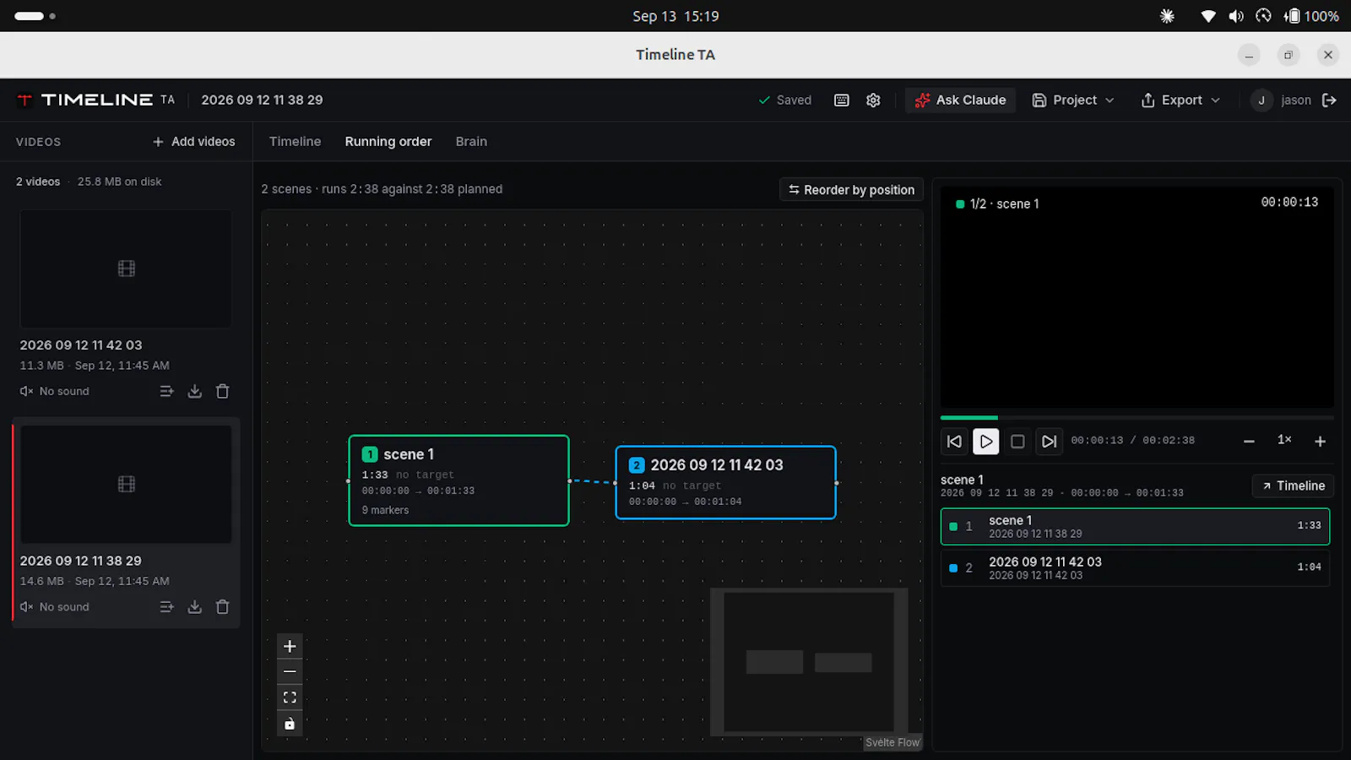Open thumbnail of video 2026 09 12 11 42 03
Screen dimensions: 1351x760
126,269
